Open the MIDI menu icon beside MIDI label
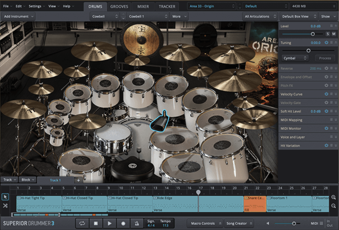 (321, 223)
